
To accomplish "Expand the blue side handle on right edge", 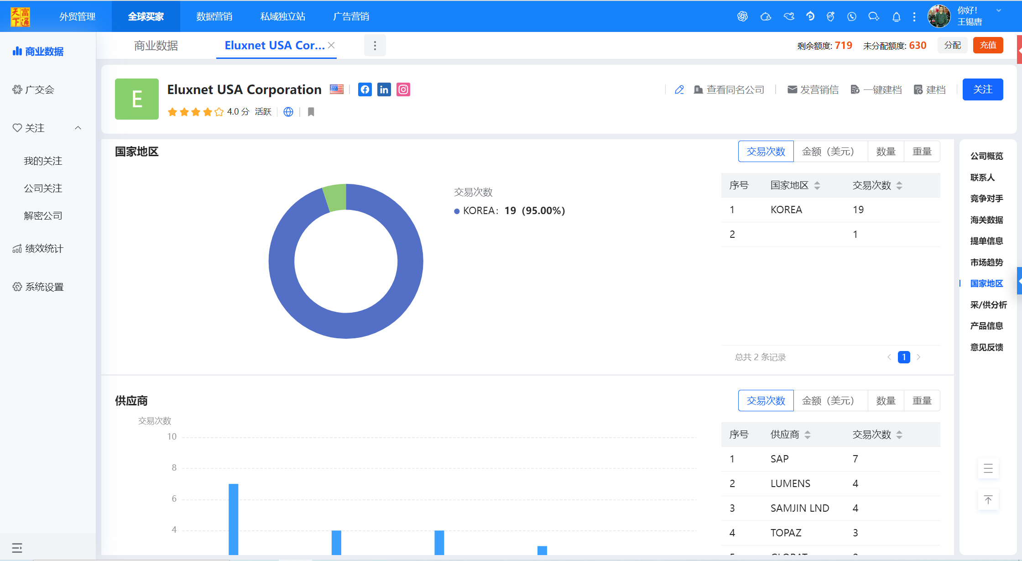I will click(x=1019, y=281).
